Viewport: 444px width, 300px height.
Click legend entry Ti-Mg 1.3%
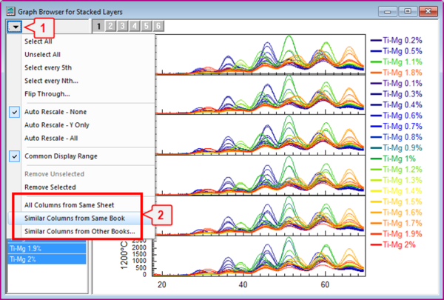pos(396,180)
